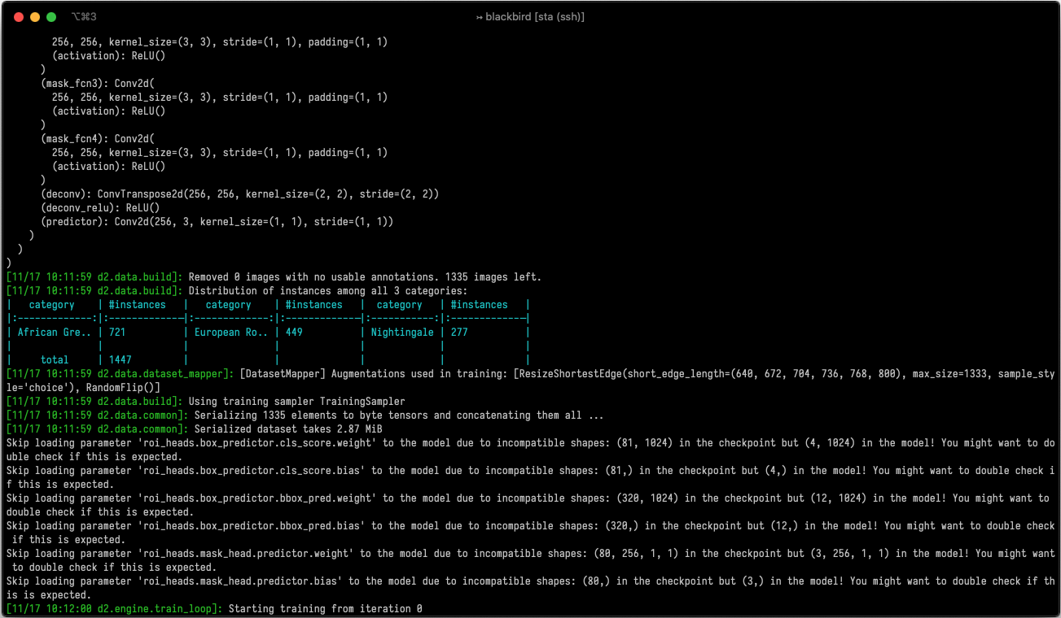Maximize the terminal using green button
Image resolution: width=1061 pixels, height=618 pixels.
(51, 17)
